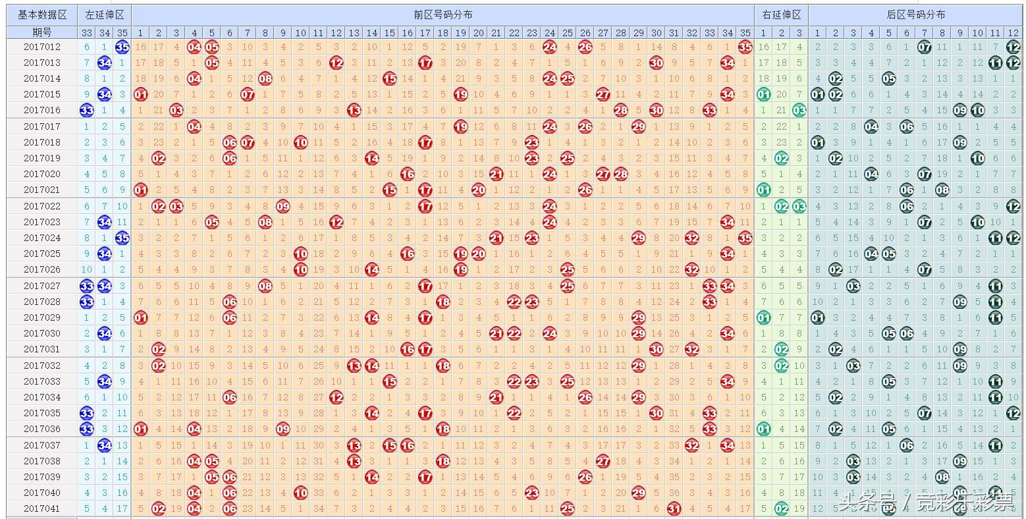Viewport: 1026px width, 519px height.
Task: Click blue ball 35 in row 2017012
Action: (x=122, y=47)
